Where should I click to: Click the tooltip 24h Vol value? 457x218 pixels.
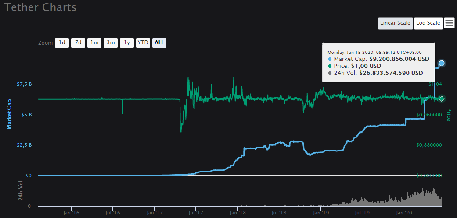click(391, 73)
